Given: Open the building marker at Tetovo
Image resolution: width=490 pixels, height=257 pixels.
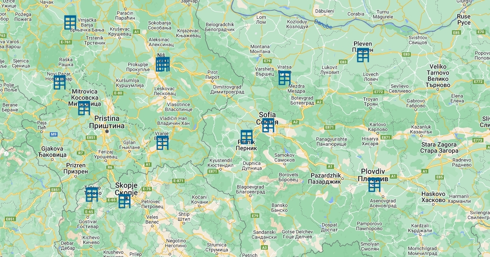Looking at the screenshot, I should pos(92,195).
